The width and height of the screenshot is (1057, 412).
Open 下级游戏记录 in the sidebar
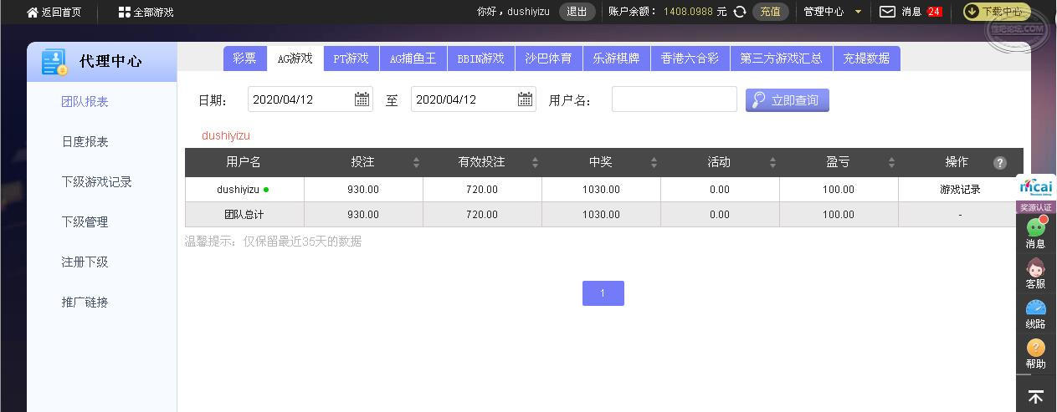coord(96,182)
